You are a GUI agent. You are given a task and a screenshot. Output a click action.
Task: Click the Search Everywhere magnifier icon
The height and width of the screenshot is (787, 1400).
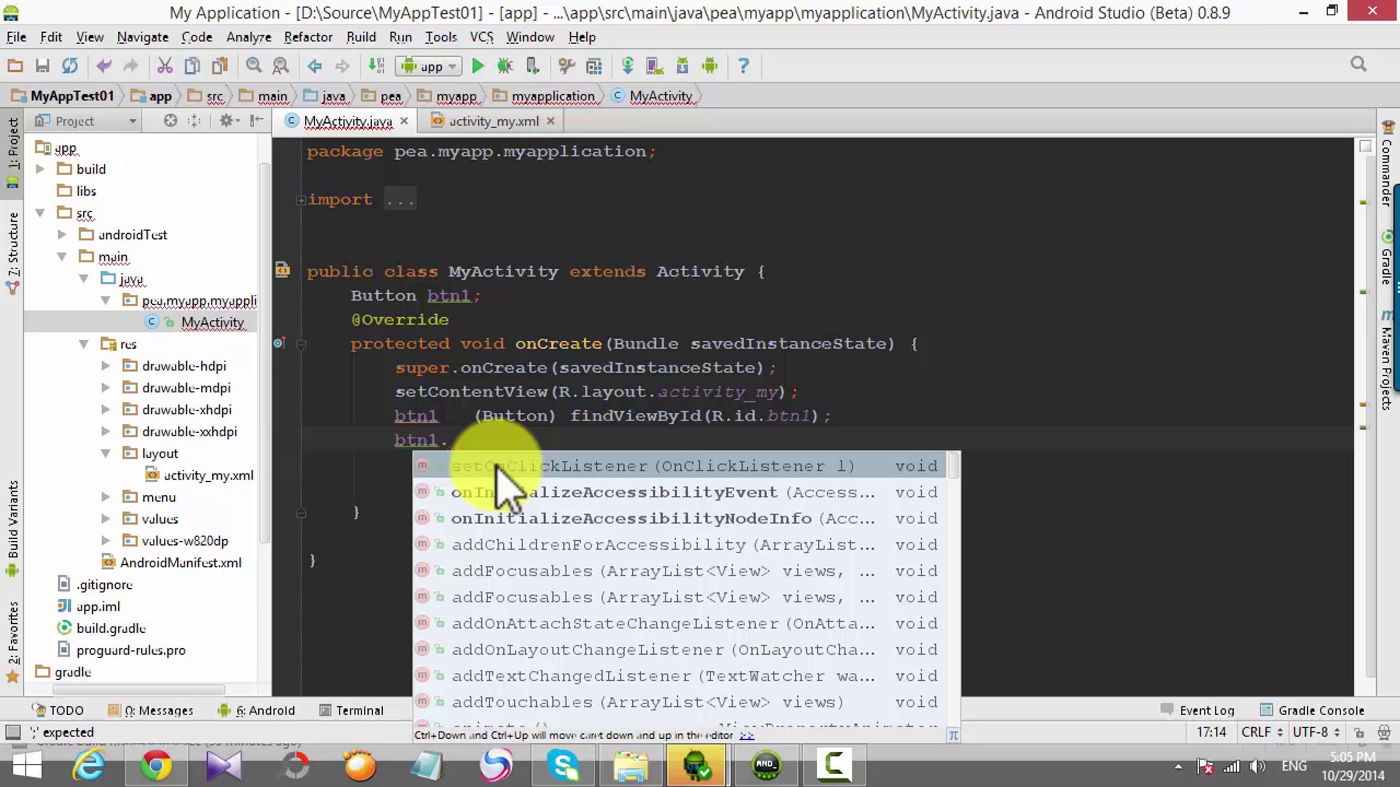pyautogui.click(x=1359, y=64)
